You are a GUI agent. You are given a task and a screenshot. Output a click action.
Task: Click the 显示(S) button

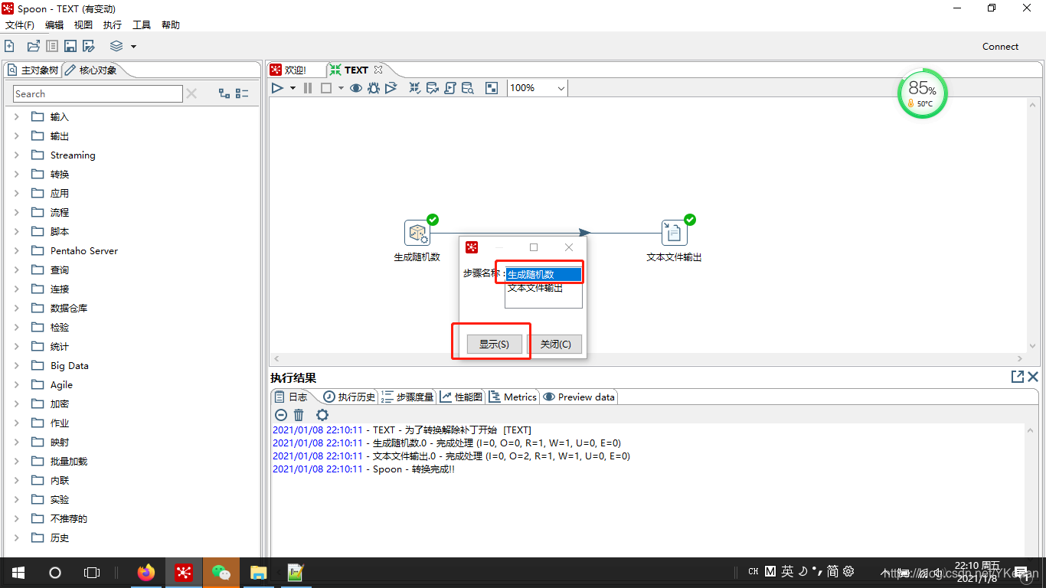[x=494, y=345]
